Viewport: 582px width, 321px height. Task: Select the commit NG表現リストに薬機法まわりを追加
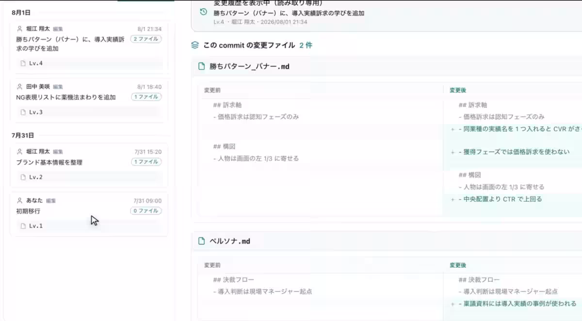pyautogui.click(x=66, y=97)
